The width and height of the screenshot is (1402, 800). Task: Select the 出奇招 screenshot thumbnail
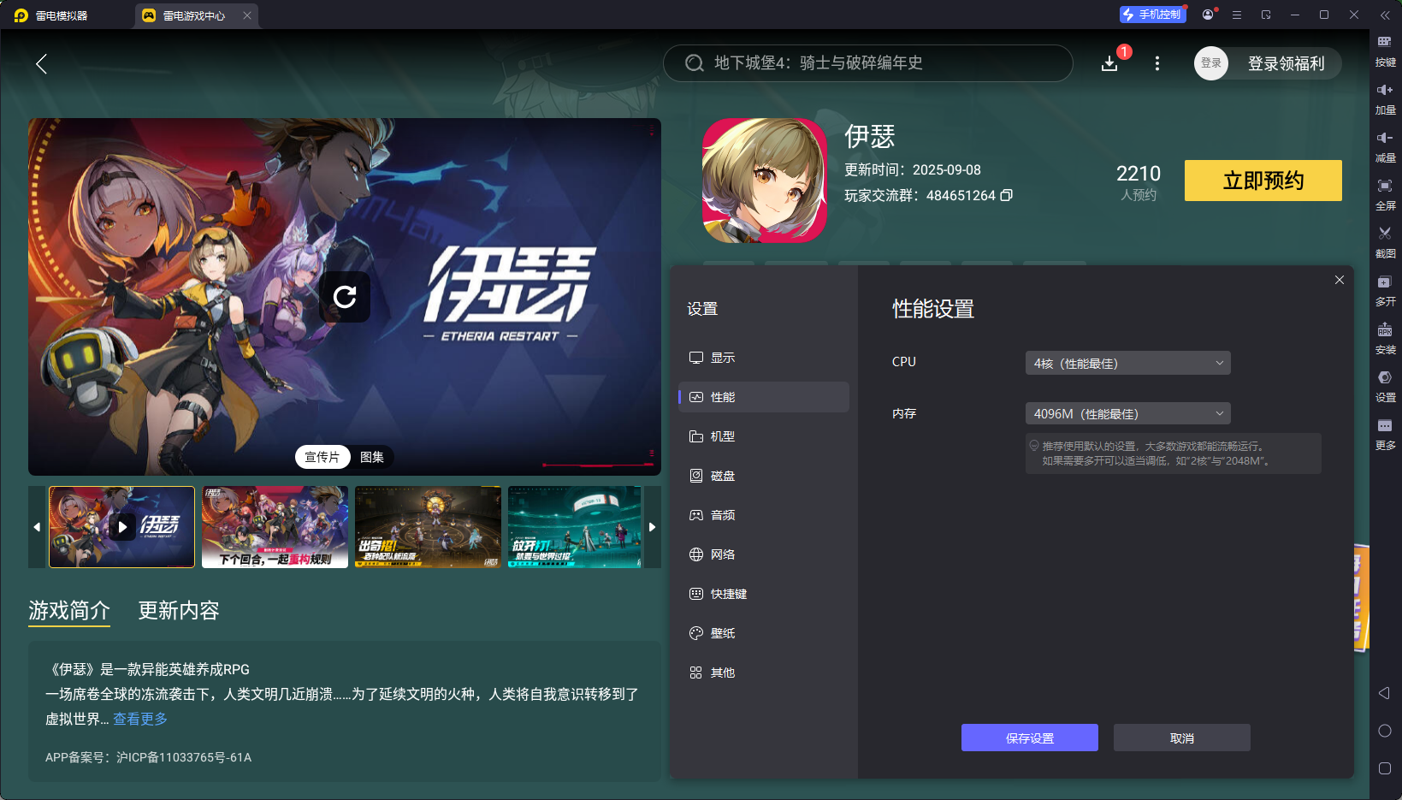click(x=428, y=527)
